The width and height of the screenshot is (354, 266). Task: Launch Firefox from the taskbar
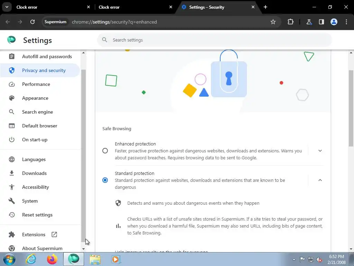tap(52, 259)
